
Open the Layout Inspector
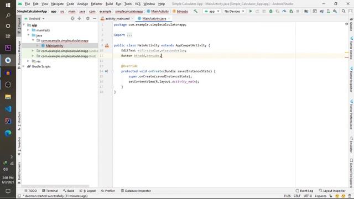[x=332, y=191]
